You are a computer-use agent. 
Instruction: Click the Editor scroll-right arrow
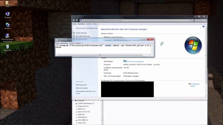coord(150,55)
